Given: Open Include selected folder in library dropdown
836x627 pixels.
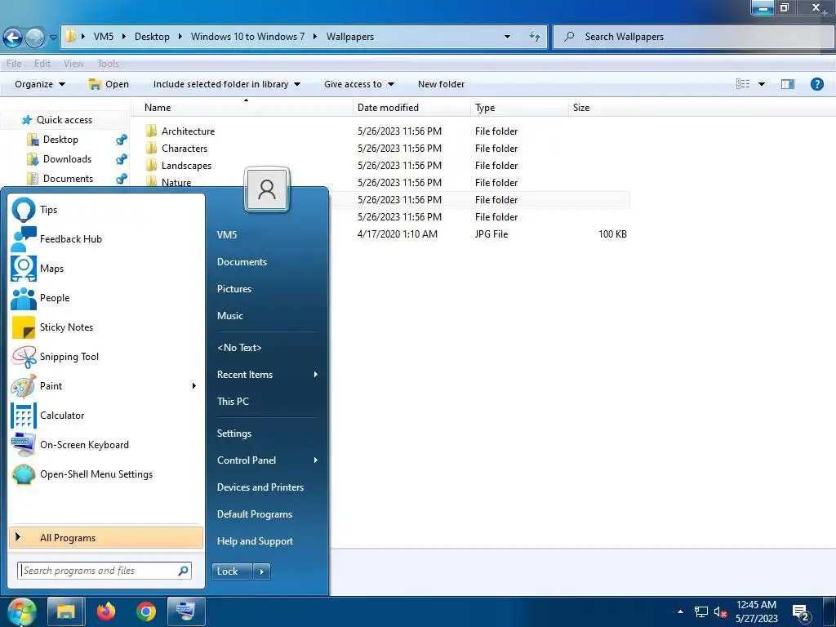Looking at the screenshot, I should [227, 84].
